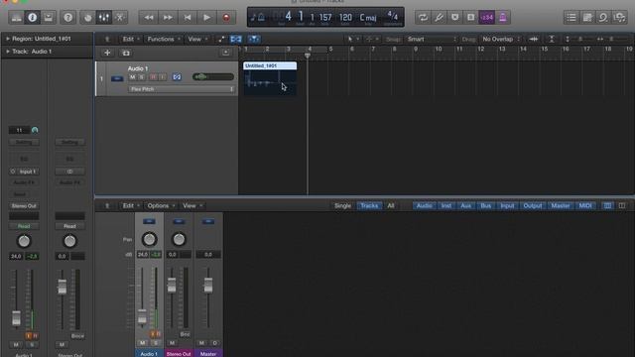Screen dimensions: 635x357
Task: Toggle the Smart Controls button
Action: pos(88,18)
